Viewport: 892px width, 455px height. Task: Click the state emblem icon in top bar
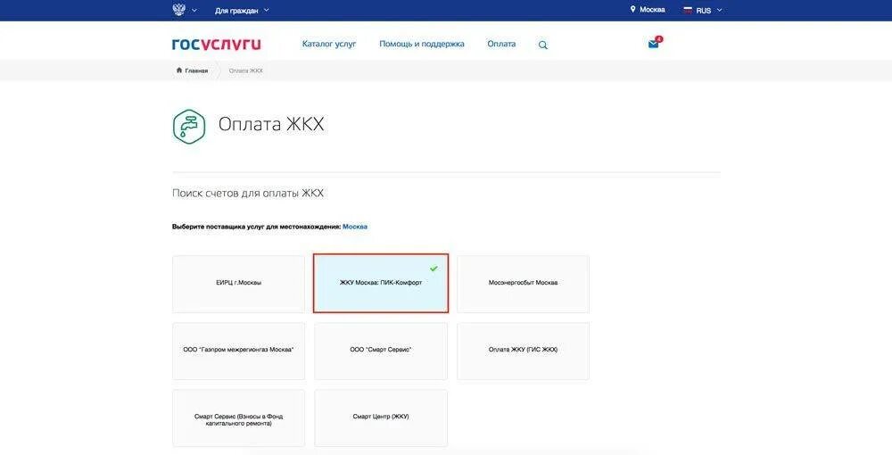[x=178, y=10]
